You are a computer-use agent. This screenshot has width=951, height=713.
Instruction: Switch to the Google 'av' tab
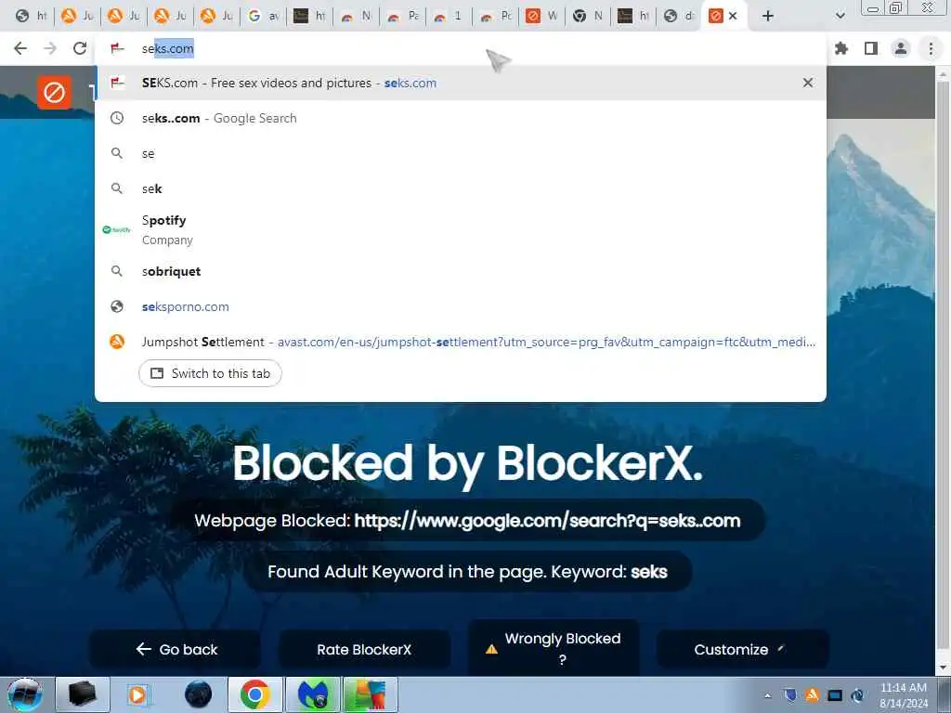(263, 17)
